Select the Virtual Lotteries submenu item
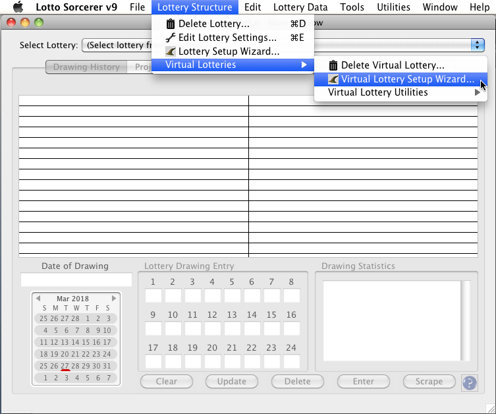496x414 pixels. pos(233,65)
